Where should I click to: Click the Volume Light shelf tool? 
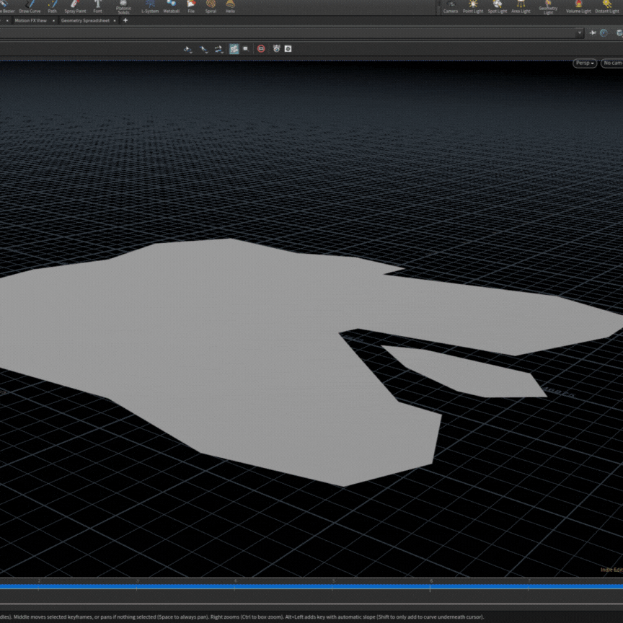[578, 6]
